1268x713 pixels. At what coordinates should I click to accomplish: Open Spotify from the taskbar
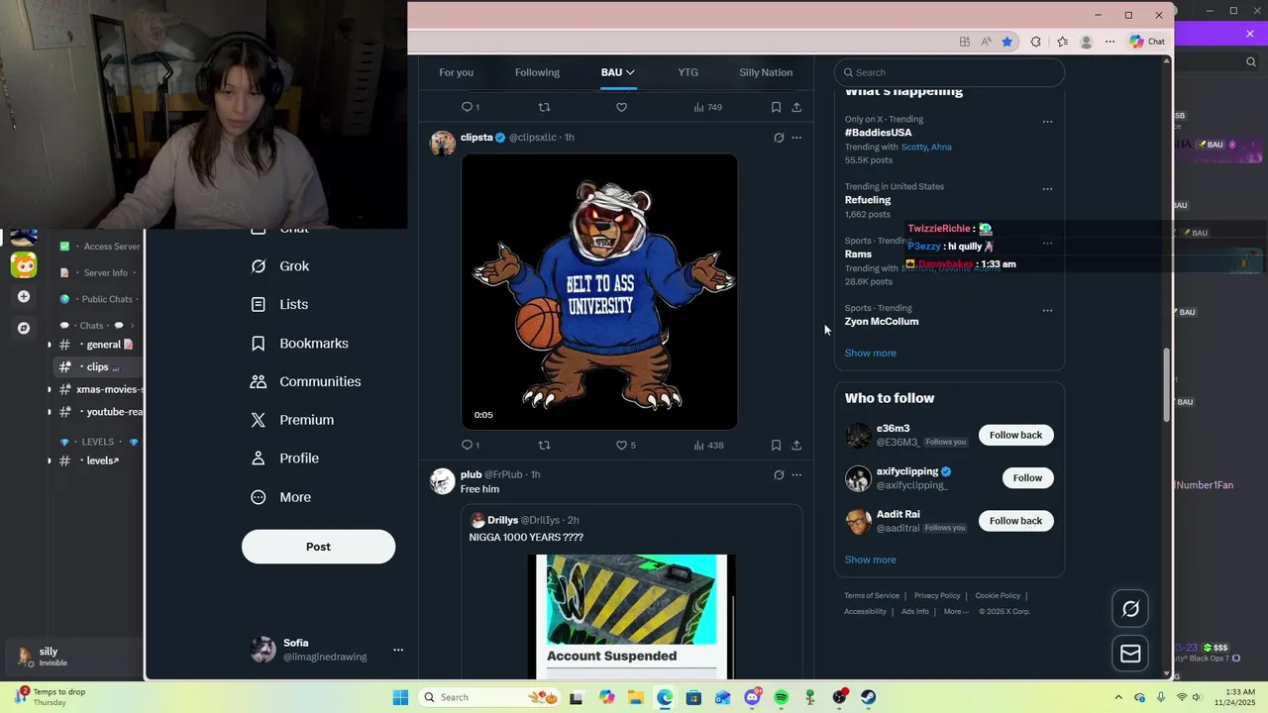coord(781,697)
